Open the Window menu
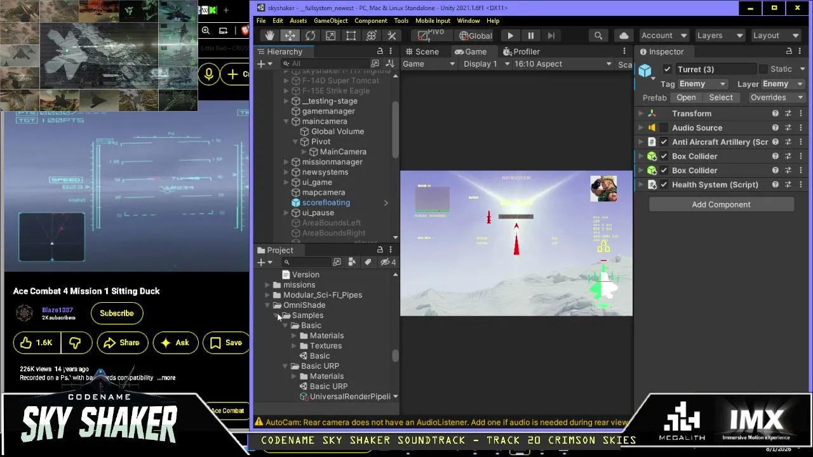The width and height of the screenshot is (813, 457). click(x=468, y=21)
